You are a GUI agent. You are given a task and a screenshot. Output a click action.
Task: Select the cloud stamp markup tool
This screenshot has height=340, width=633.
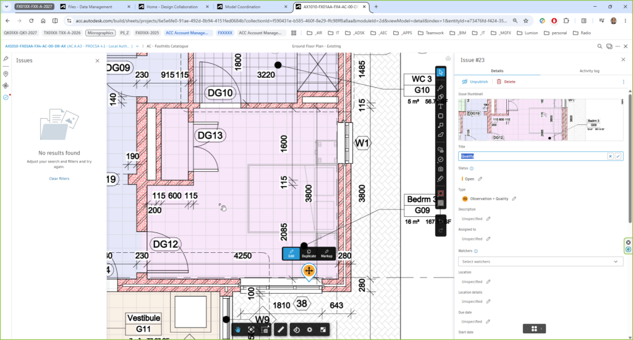(x=440, y=150)
